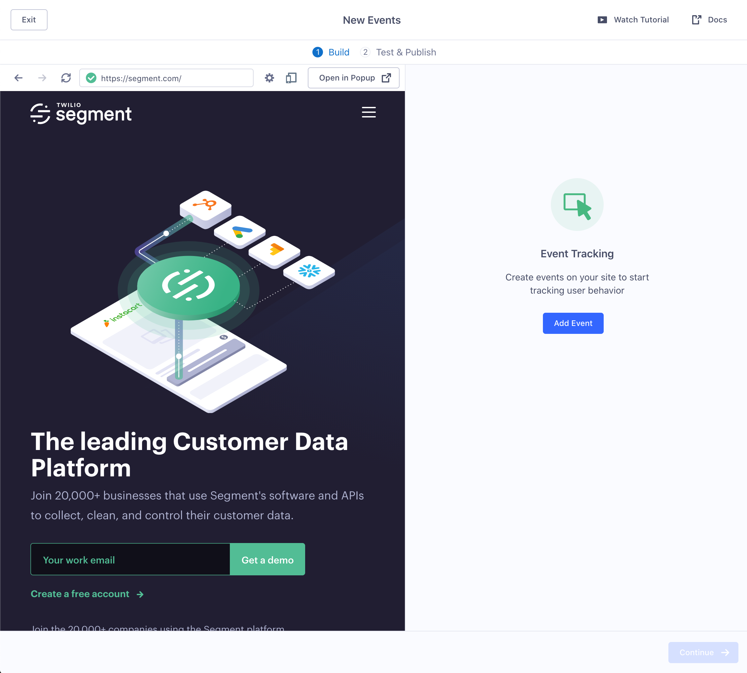Click the Add Event button
This screenshot has height=673, width=747.
573,323
